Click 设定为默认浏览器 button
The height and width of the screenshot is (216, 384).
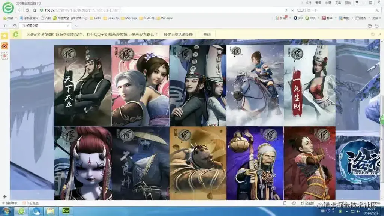[178, 34]
